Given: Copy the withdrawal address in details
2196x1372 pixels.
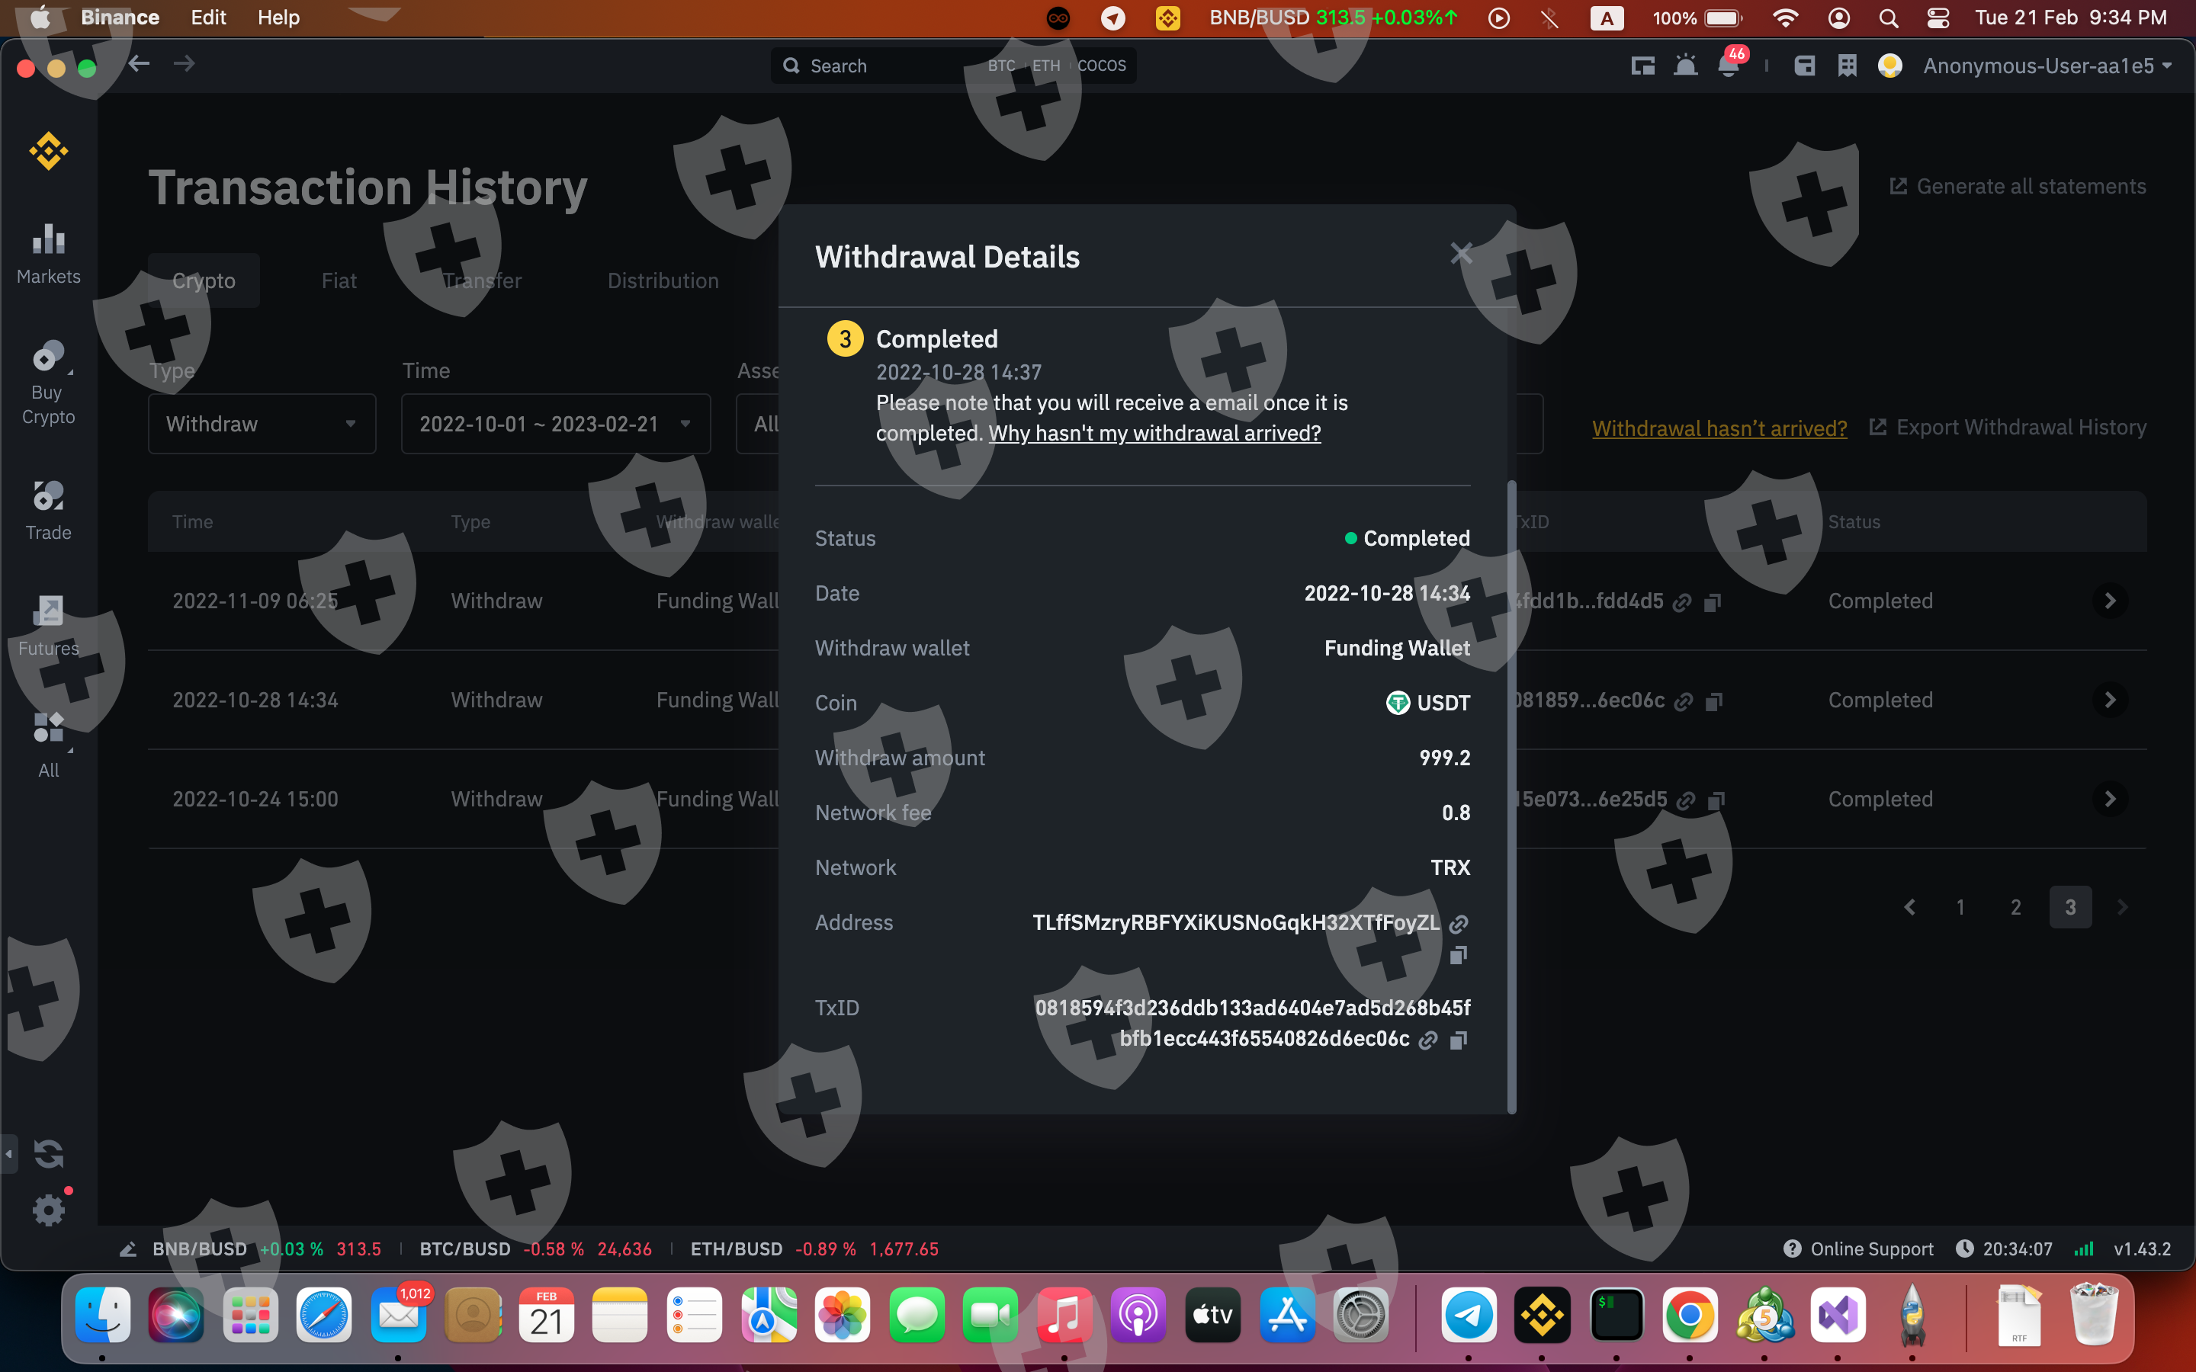Looking at the screenshot, I should point(1458,954).
